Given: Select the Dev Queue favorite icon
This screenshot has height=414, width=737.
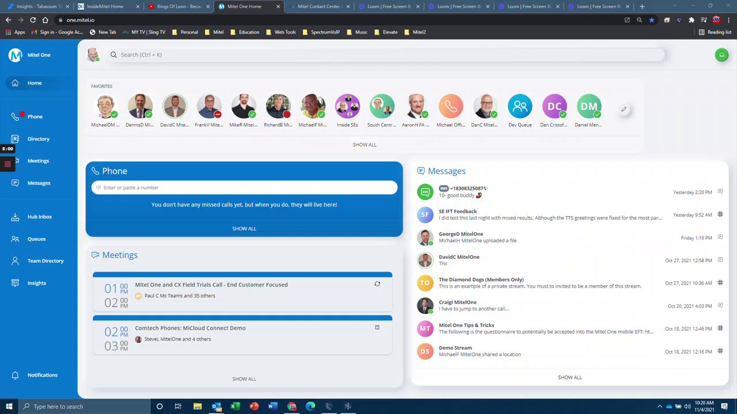Looking at the screenshot, I should (520, 106).
